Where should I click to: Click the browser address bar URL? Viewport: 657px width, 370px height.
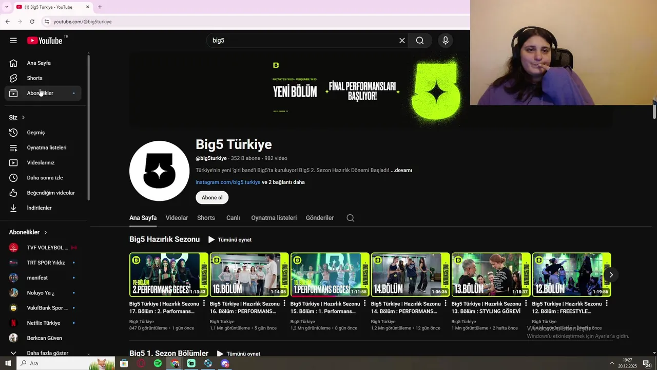click(x=83, y=22)
